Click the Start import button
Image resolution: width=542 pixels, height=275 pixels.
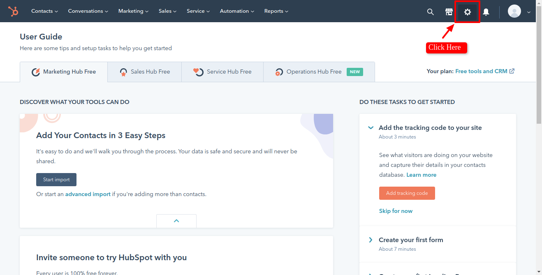[x=56, y=180]
